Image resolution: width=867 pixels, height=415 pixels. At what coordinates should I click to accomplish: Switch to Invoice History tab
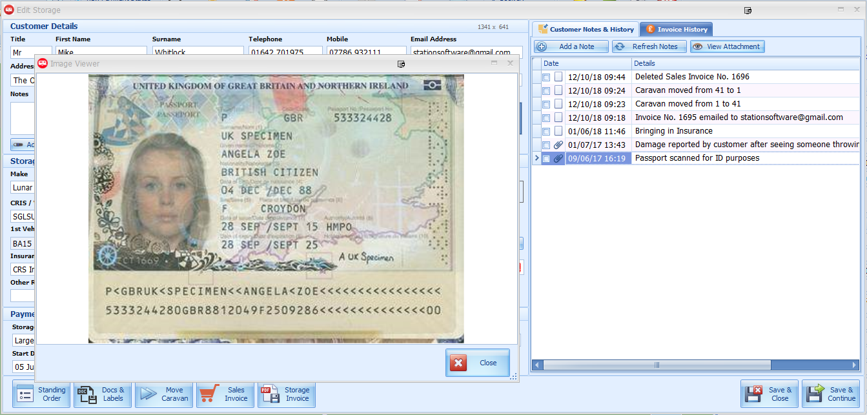(x=676, y=29)
